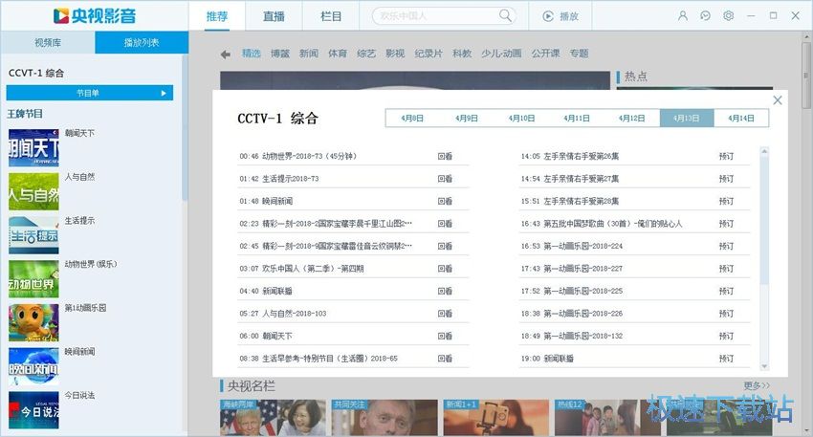Select the 4月13日 date tab
813x437 pixels.
[687, 119]
